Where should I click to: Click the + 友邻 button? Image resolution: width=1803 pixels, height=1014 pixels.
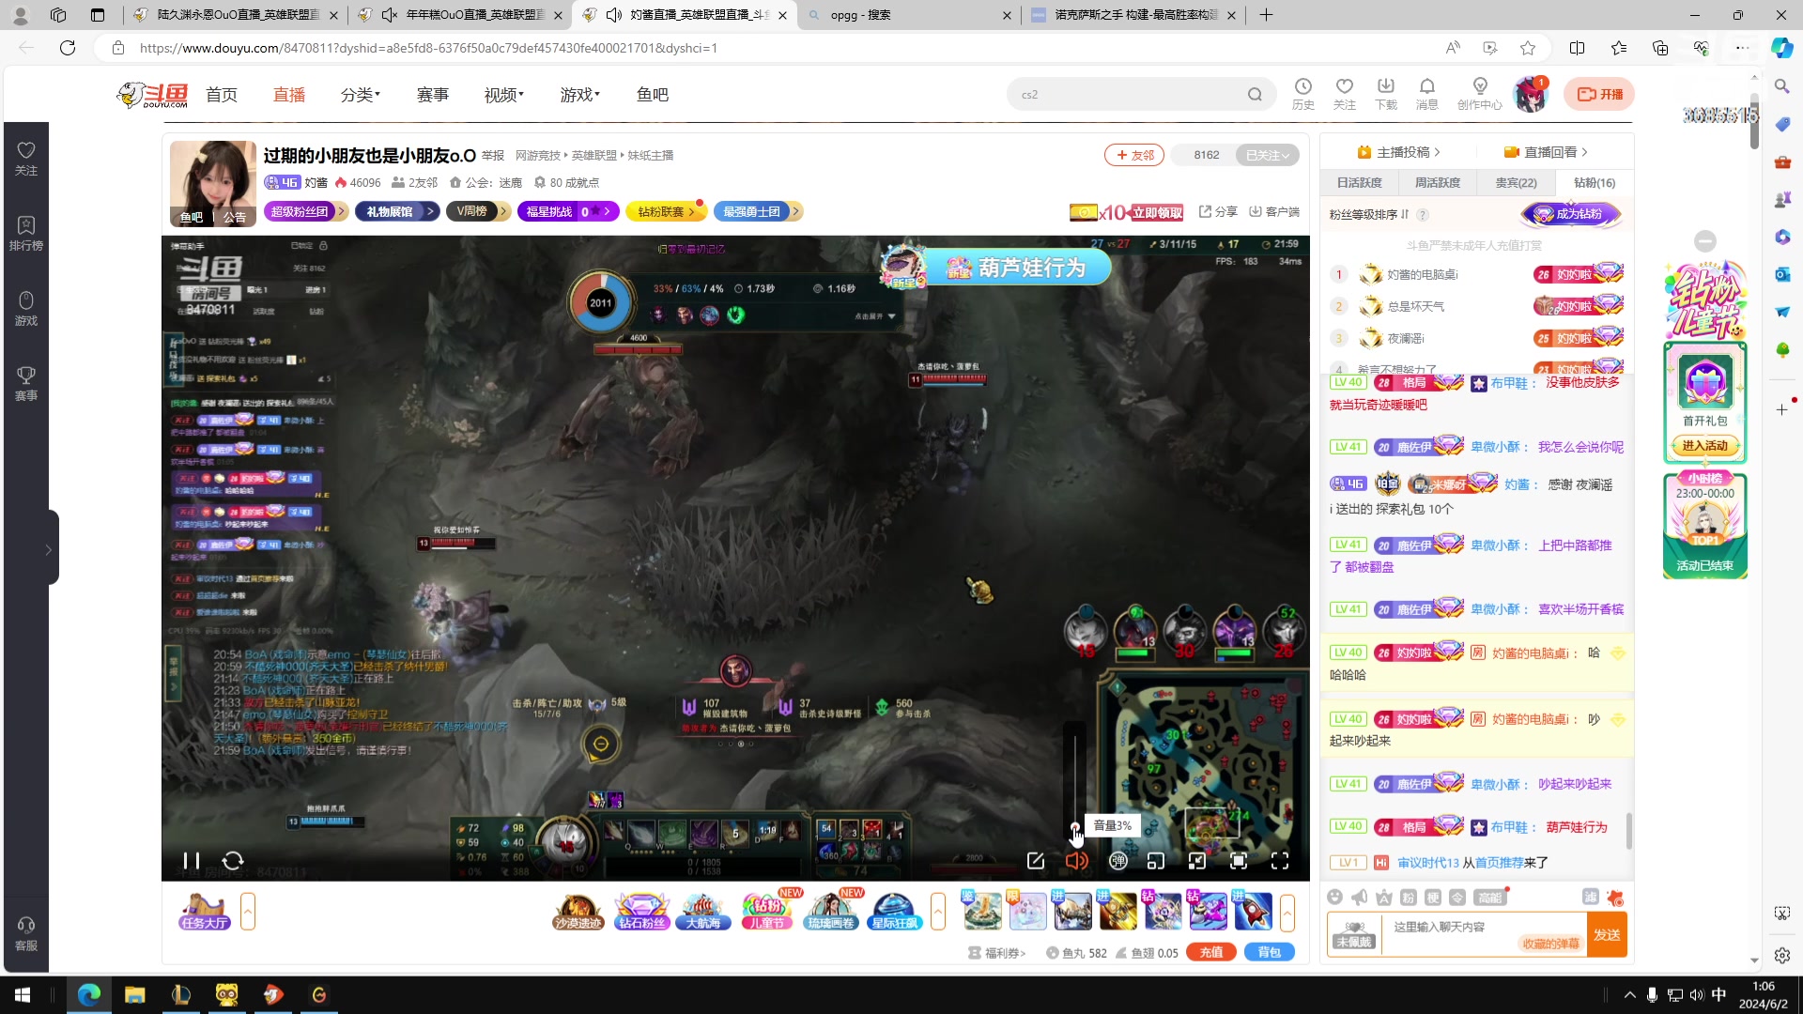tap(1134, 155)
